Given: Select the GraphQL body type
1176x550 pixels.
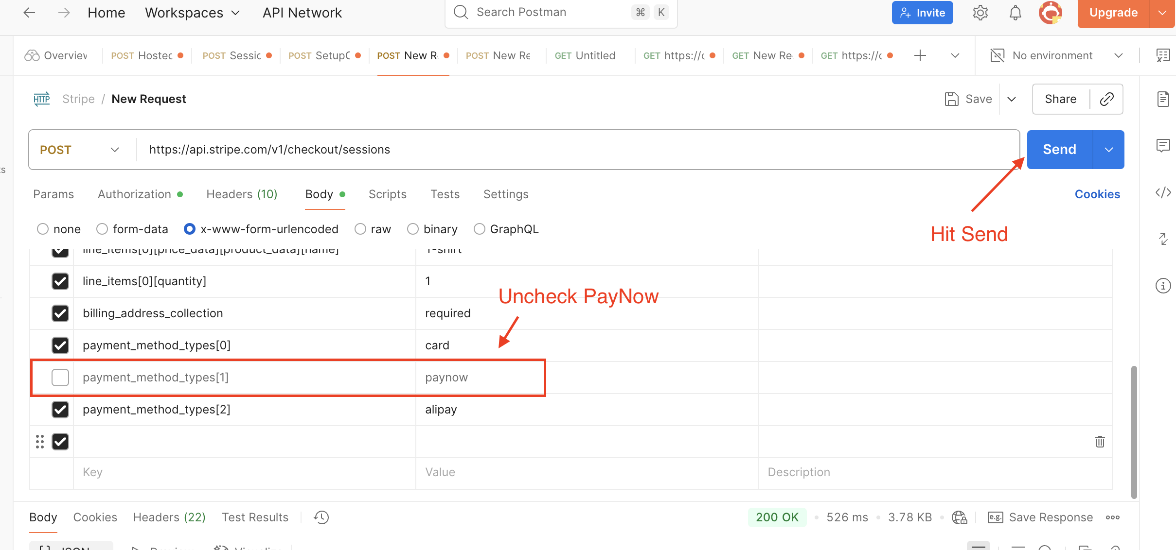Looking at the screenshot, I should click(480, 229).
